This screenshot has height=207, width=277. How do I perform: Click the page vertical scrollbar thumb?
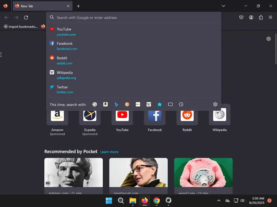(276, 49)
